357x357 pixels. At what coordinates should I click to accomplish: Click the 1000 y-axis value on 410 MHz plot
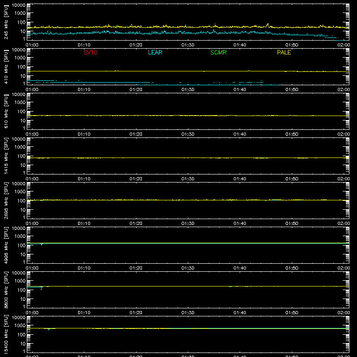20,58
